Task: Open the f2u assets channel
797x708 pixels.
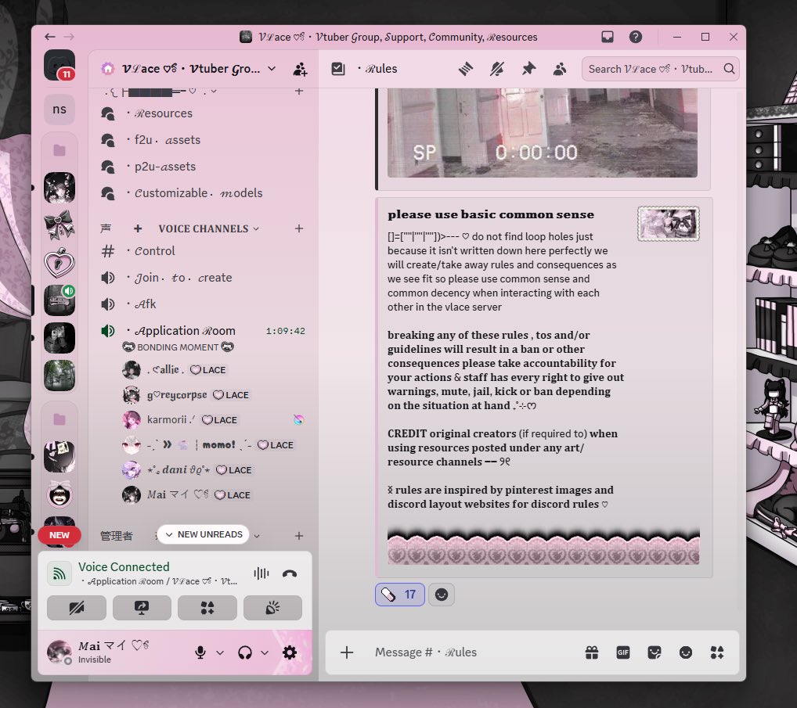Action: (203, 140)
